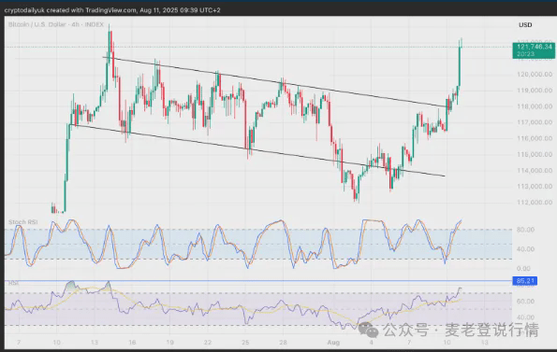Click the RSI indicator label

pos(13,283)
